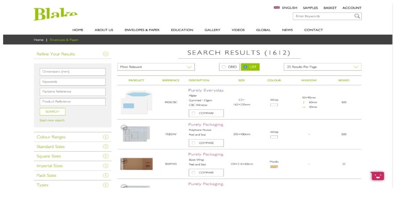Click the PRODUCT column header
The height and width of the screenshot is (203, 405).
click(x=136, y=81)
